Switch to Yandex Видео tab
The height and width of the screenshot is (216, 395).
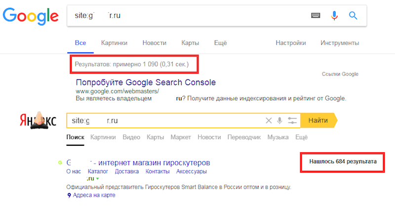pyautogui.click(x=131, y=137)
